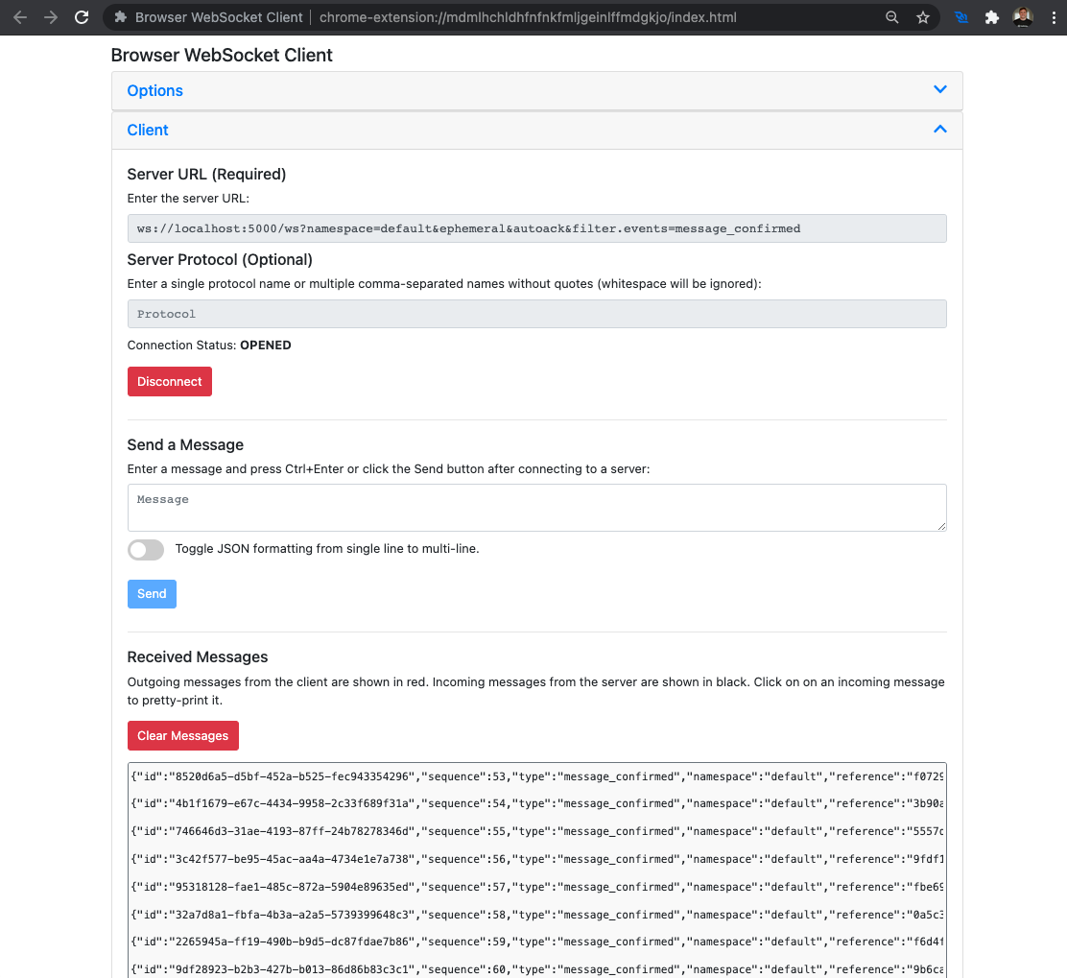Image resolution: width=1067 pixels, height=978 pixels.
Task: Click the browser profile avatar
Action: (x=1022, y=16)
